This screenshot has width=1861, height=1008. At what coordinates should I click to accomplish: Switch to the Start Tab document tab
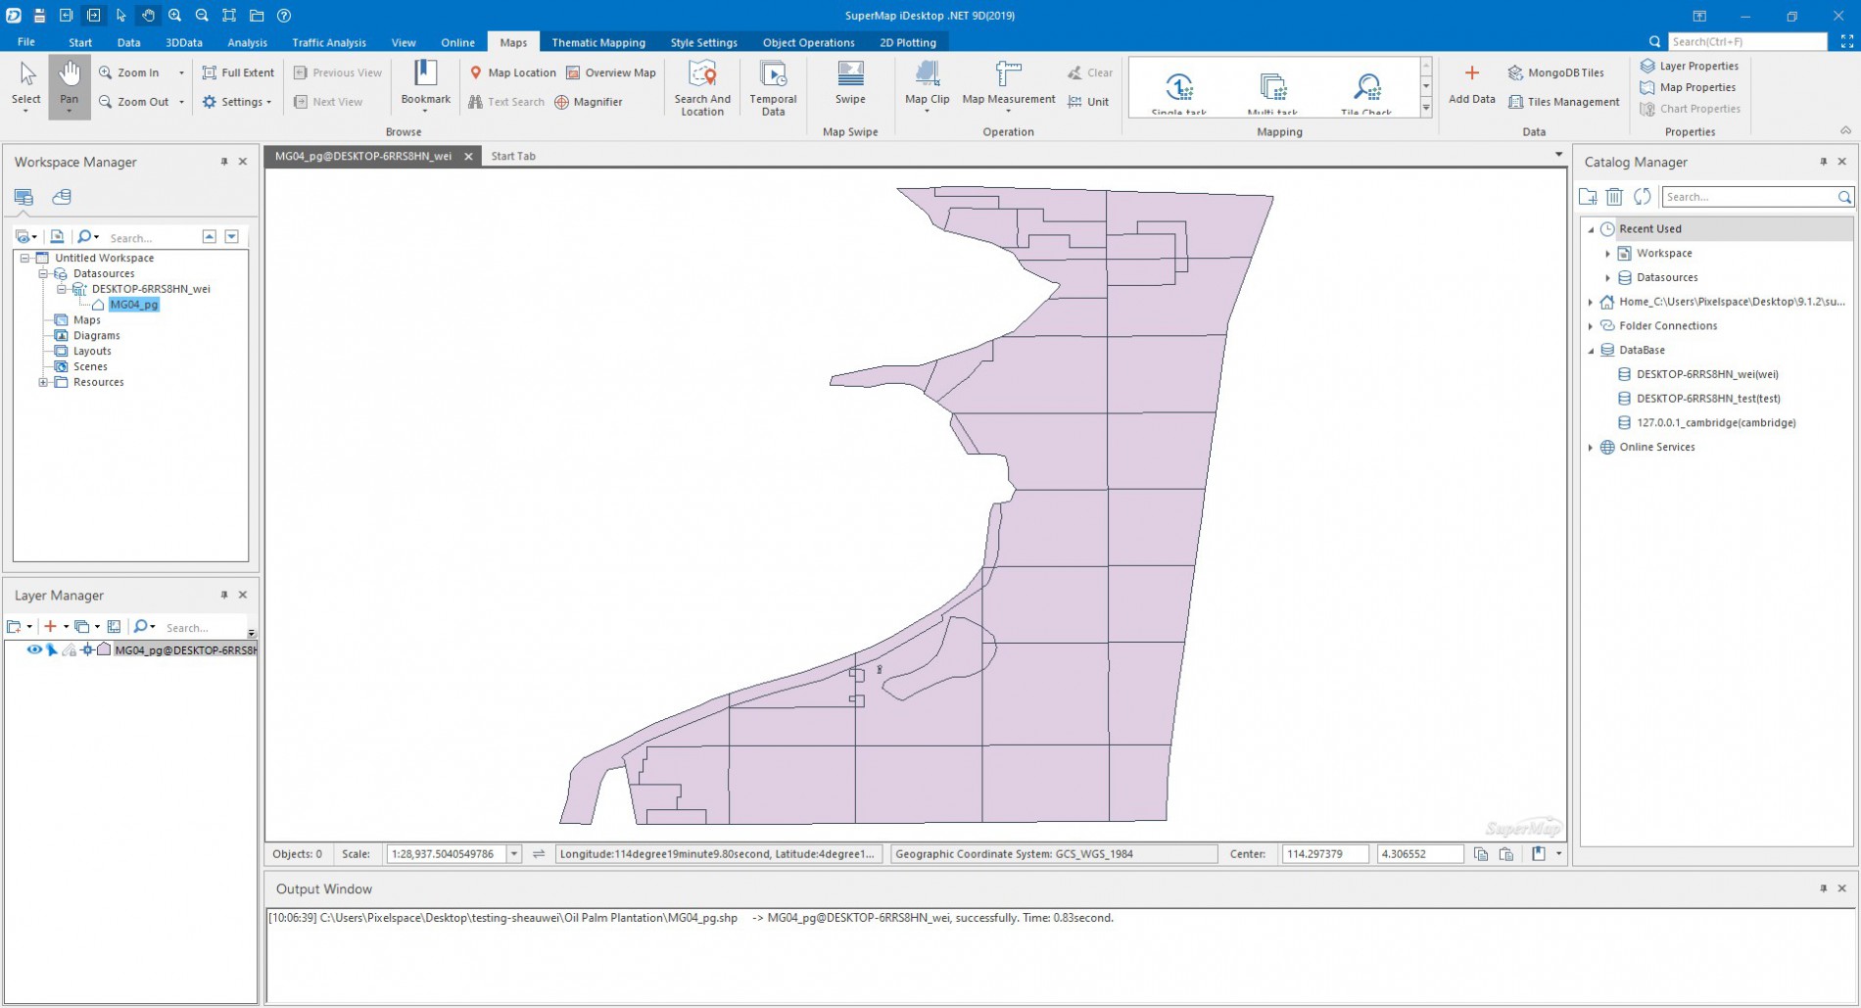point(513,156)
